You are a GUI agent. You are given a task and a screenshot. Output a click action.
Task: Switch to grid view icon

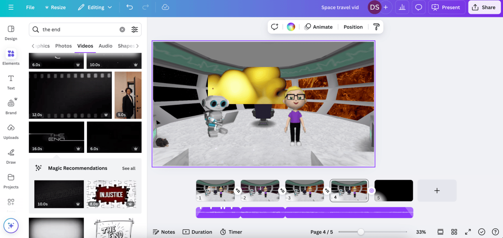click(x=454, y=232)
